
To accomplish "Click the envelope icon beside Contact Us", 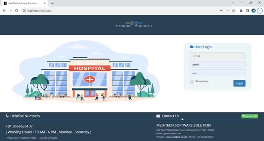I will (158, 116).
